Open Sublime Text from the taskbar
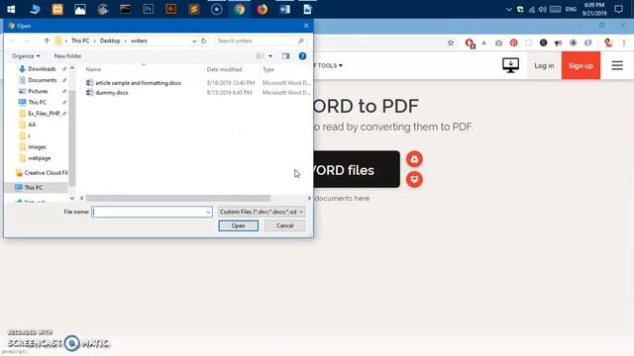Screen dimensions: 634x356 [x=194, y=9]
